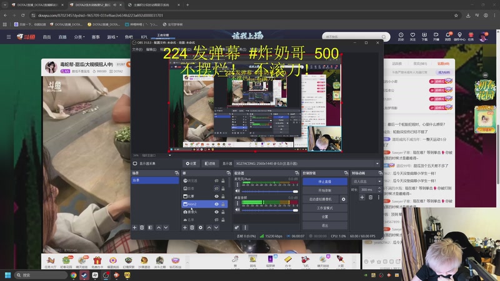The image size is (500, 281).
Task: Open Douyu messages bell icon
Action: point(448,36)
